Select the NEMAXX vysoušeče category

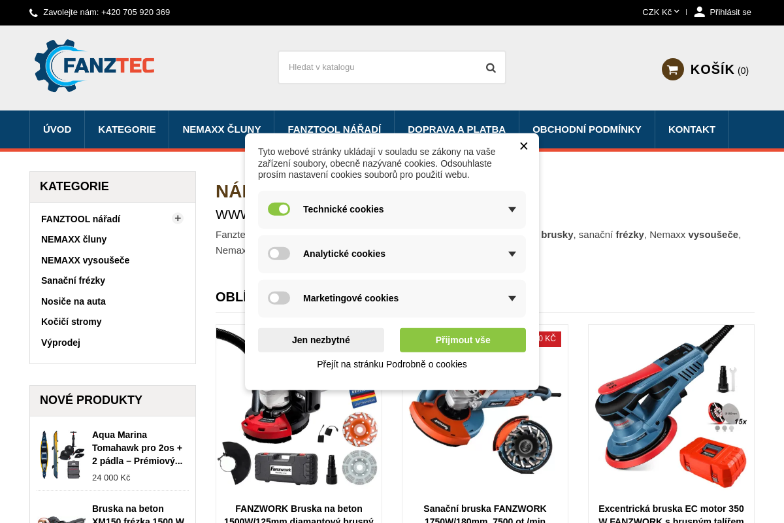(x=85, y=260)
